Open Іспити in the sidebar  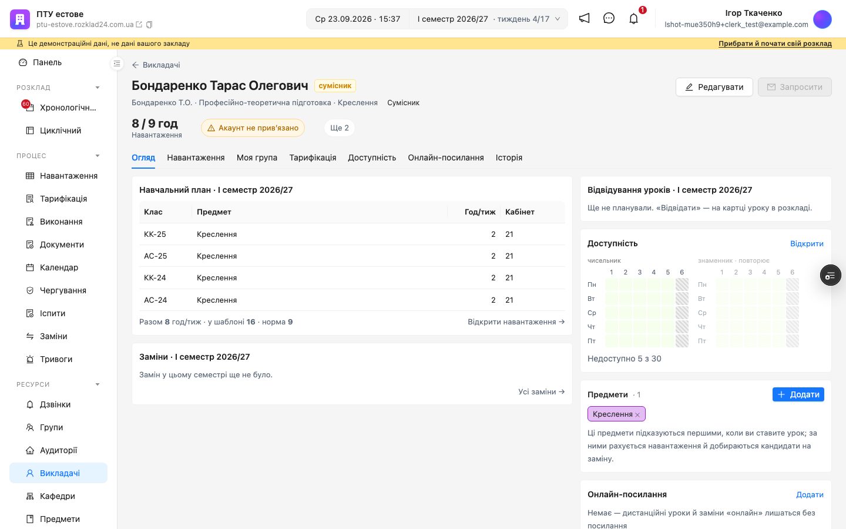(x=58, y=313)
